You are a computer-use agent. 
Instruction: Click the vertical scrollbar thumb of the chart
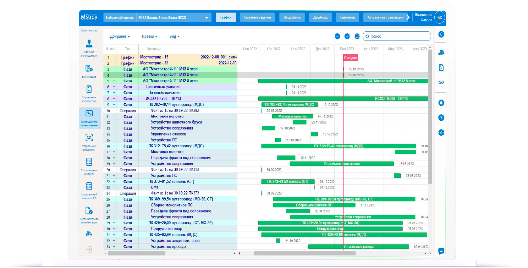click(x=430, y=117)
